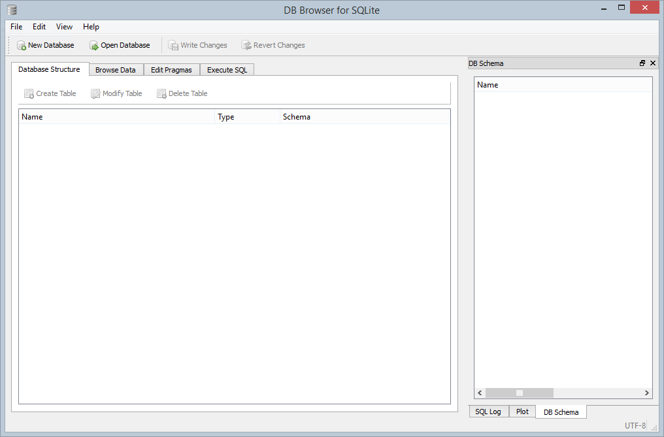
Task: Float the DB Schema dock panel
Action: pyautogui.click(x=642, y=63)
